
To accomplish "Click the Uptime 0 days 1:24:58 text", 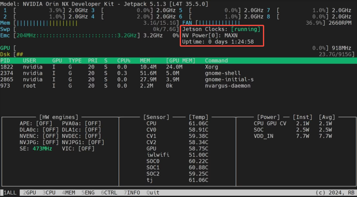I will [x=218, y=42].
